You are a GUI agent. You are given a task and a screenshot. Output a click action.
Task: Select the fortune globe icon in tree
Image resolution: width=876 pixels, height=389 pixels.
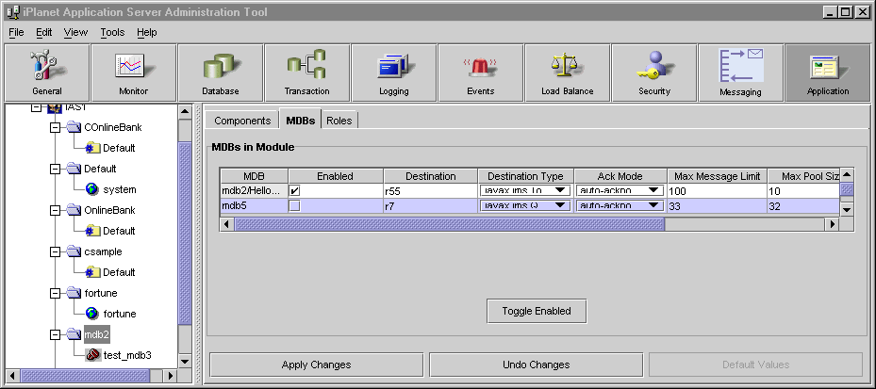tap(92, 313)
